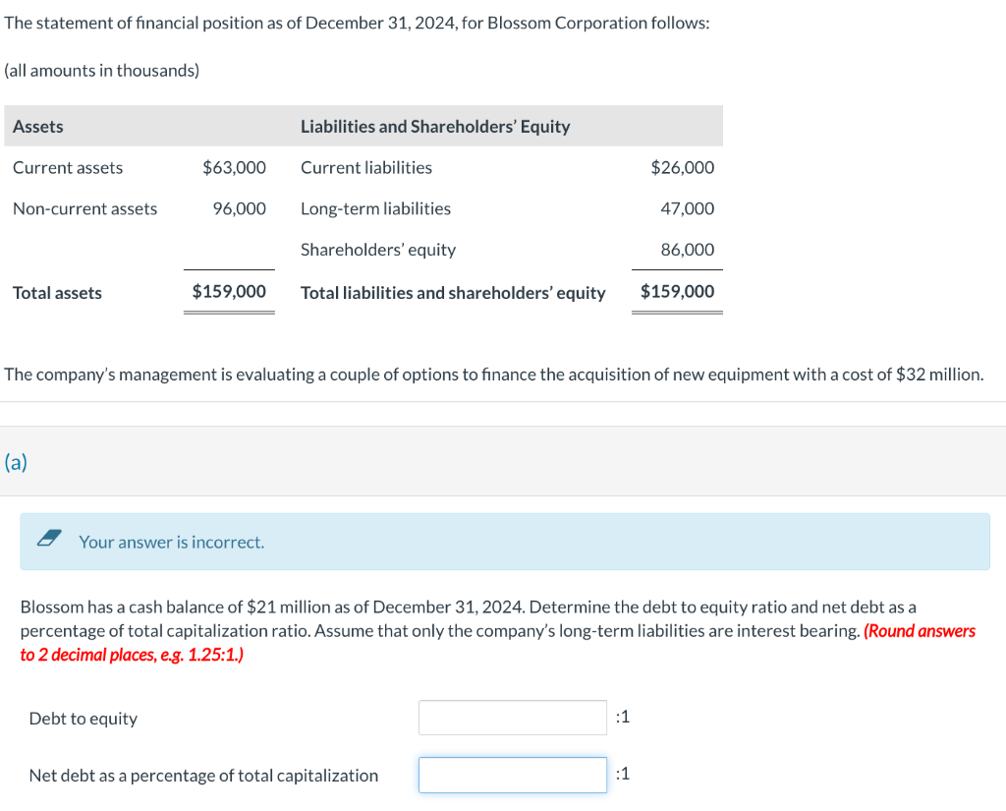Image resolution: width=1006 pixels, height=811 pixels.
Task: Click the 'Shareholders' equity' row label
Action: [x=378, y=250]
